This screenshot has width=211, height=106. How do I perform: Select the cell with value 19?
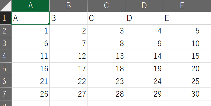click(144, 69)
